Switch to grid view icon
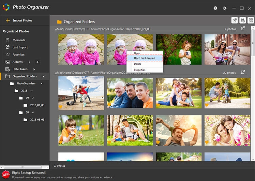This screenshot has width=255, height=181. (x=251, y=20)
